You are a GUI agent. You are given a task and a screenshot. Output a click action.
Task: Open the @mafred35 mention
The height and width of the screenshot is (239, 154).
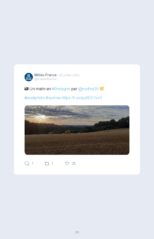88,89
